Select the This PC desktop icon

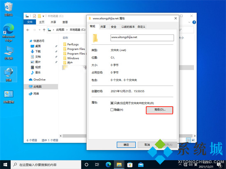coord(9,53)
